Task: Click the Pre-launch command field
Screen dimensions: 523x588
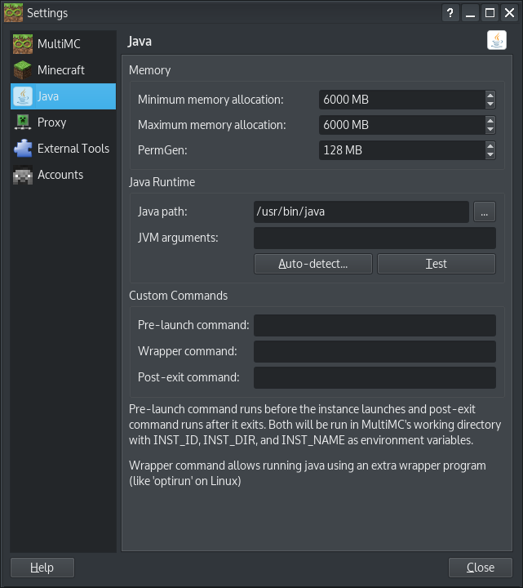Action: [375, 326]
